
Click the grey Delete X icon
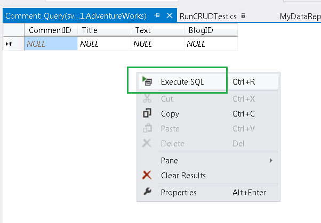click(x=148, y=144)
